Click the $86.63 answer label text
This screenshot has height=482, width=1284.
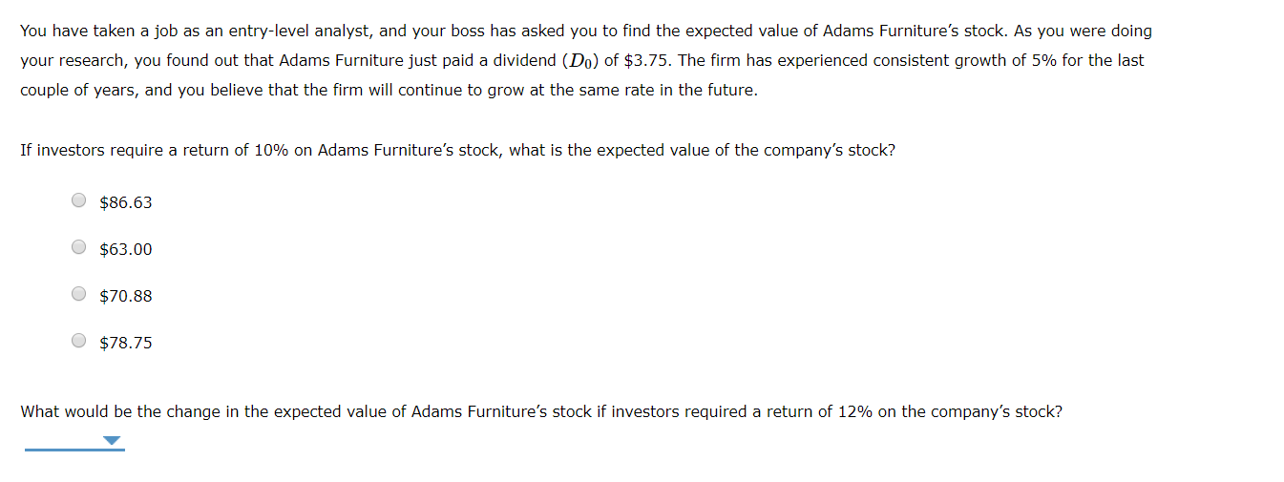point(126,202)
